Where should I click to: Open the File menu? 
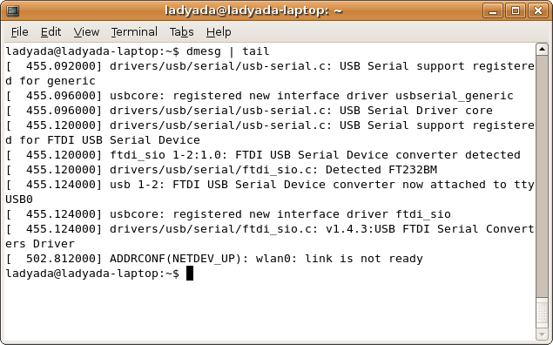click(x=19, y=32)
